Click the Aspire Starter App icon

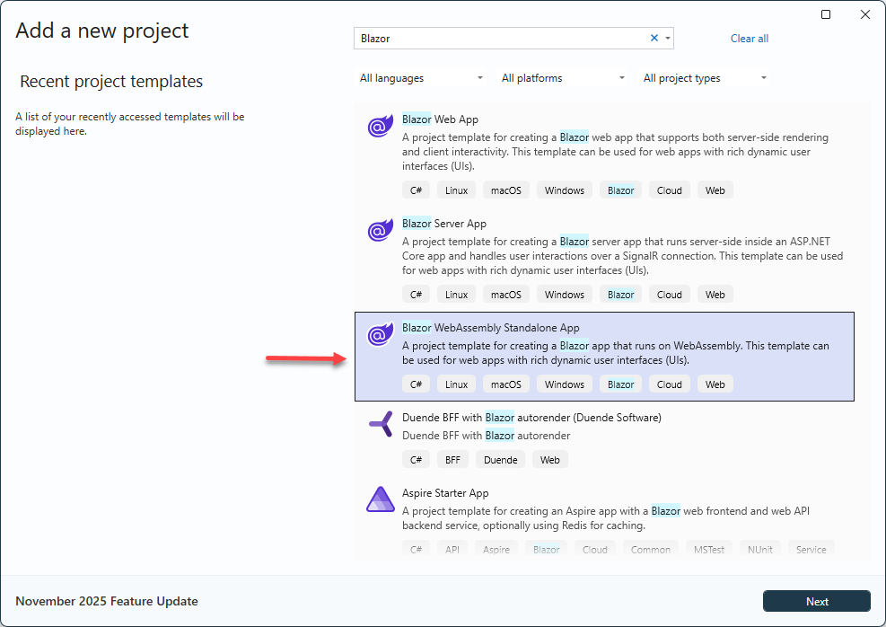tap(381, 500)
